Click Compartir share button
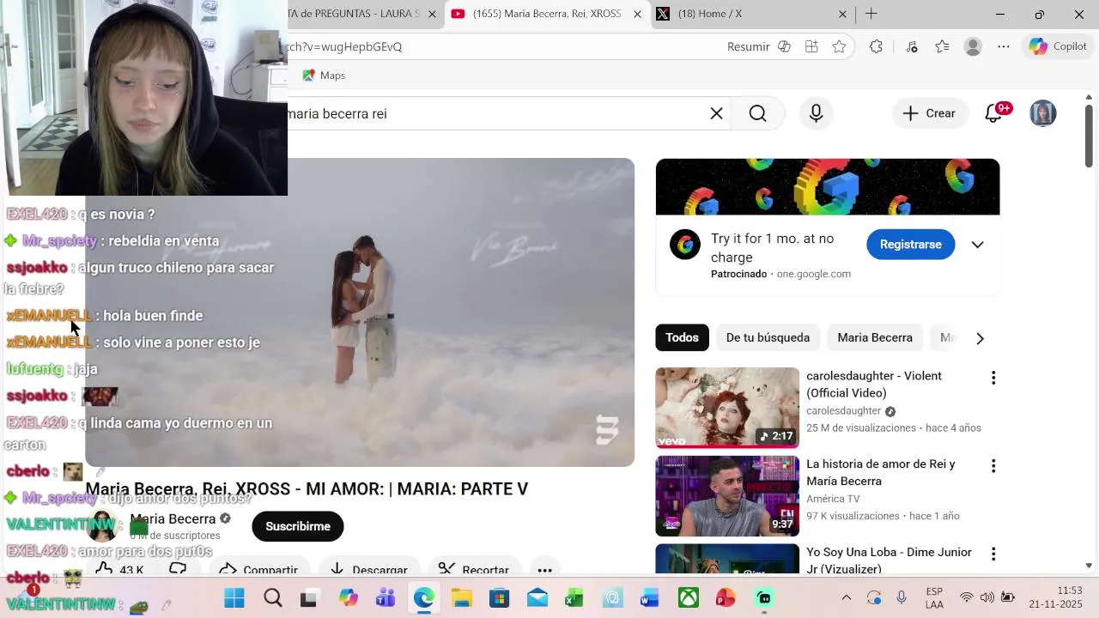The image size is (1099, 618). (x=258, y=567)
